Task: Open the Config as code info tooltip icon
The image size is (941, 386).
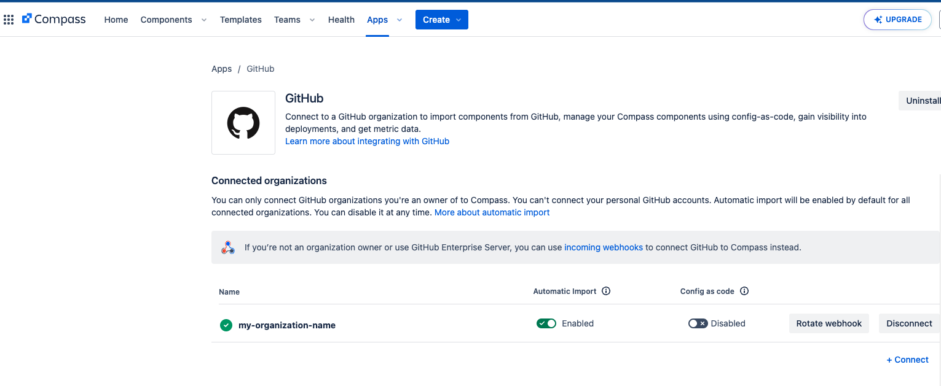Action: pyautogui.click(x=744, y=291)
